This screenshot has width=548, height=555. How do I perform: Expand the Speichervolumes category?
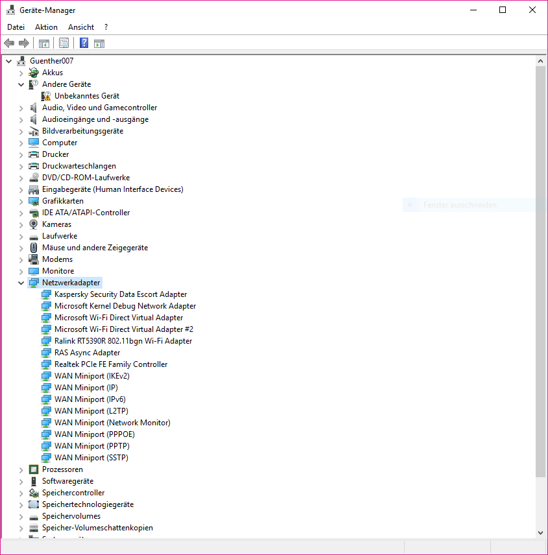point(21,516)
